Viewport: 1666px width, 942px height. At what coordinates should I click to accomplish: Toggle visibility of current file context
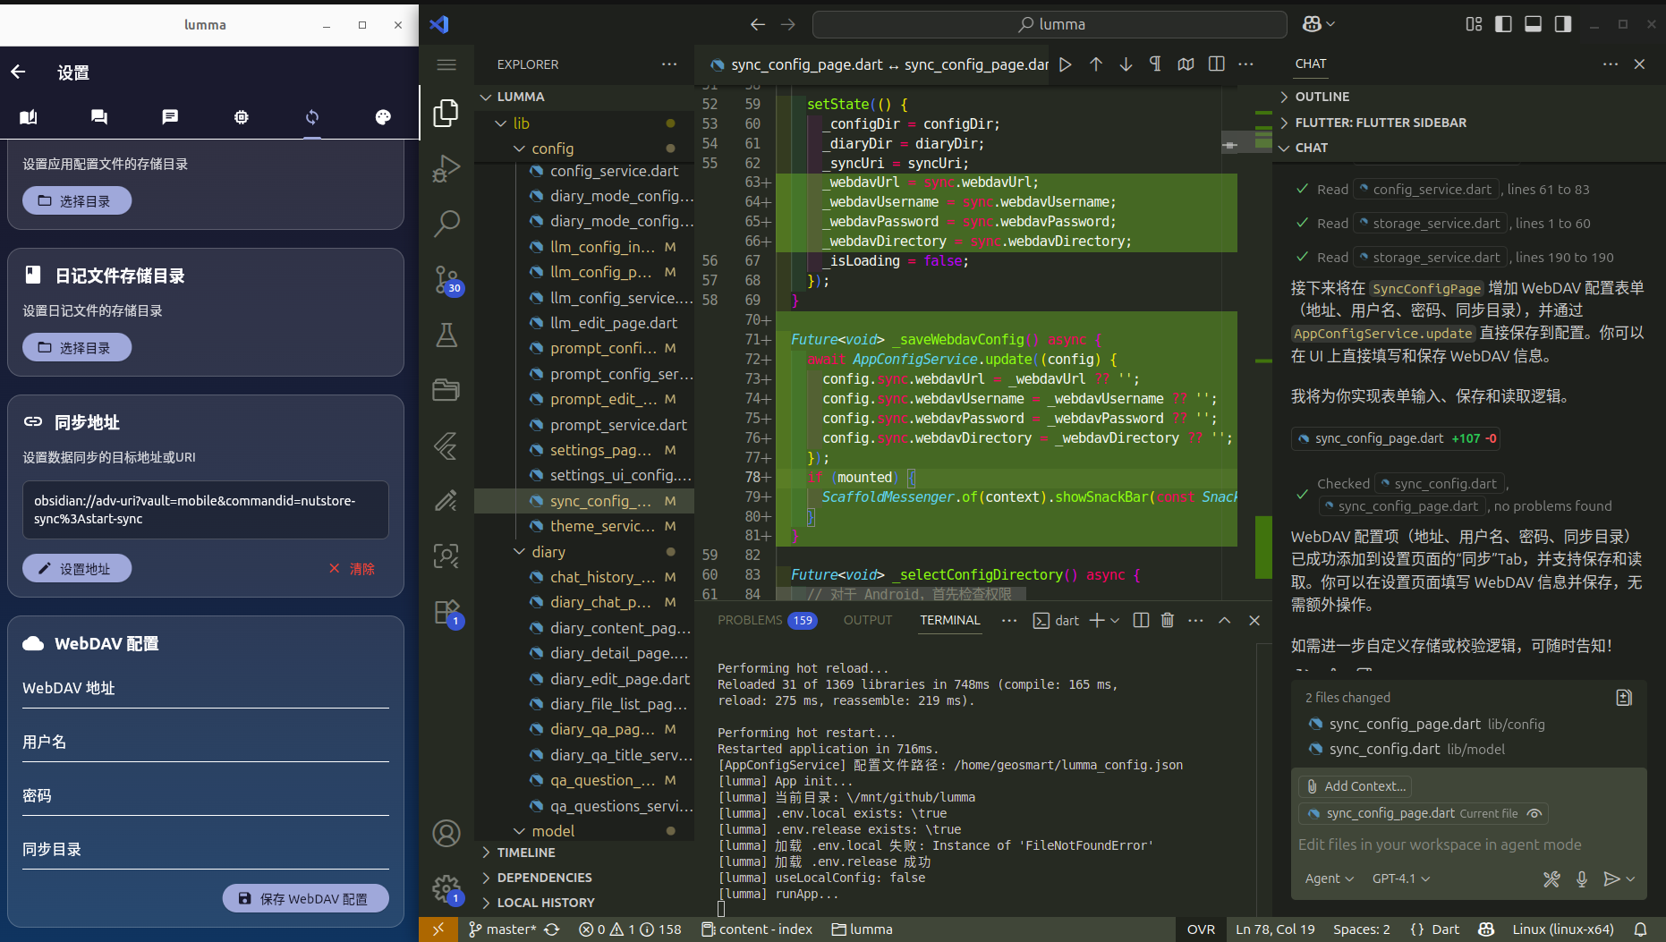[x=1534, y=813]
